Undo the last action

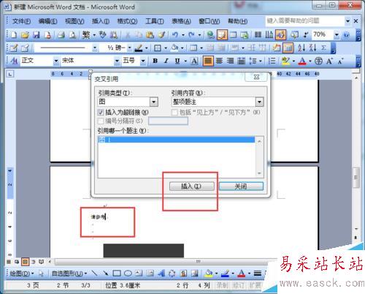[x=174, y=35]
